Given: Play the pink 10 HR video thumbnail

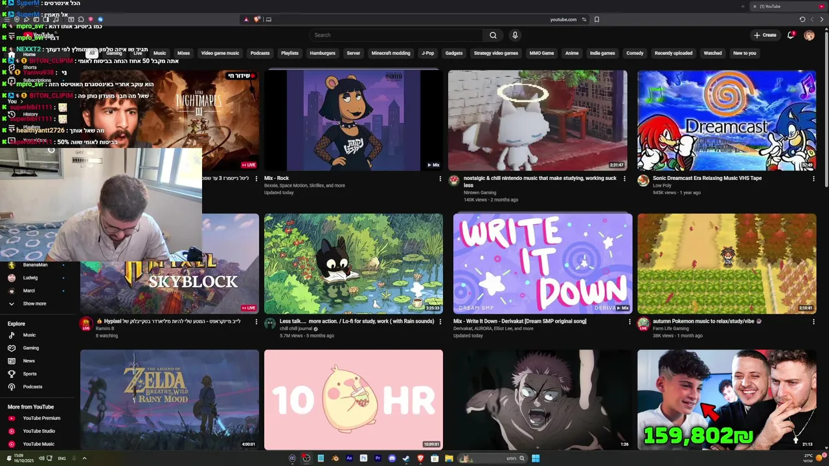Looking at the screenshot, I should [x=354, y=399].
